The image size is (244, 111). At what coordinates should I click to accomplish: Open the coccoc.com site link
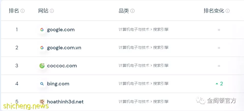point(62,66)
